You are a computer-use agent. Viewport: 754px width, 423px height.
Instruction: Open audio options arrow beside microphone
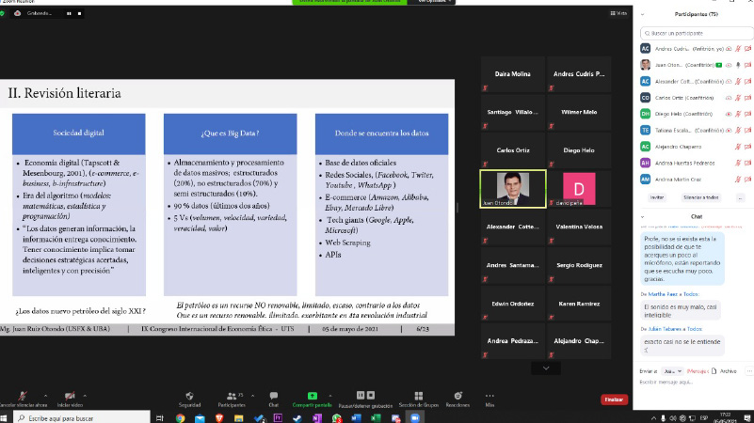tap(46, 396)
